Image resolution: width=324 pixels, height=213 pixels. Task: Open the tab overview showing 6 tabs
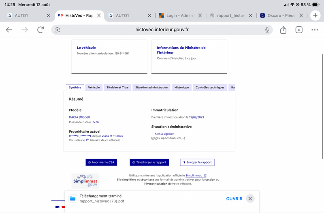pyautogui.click(x=299, y=30)
